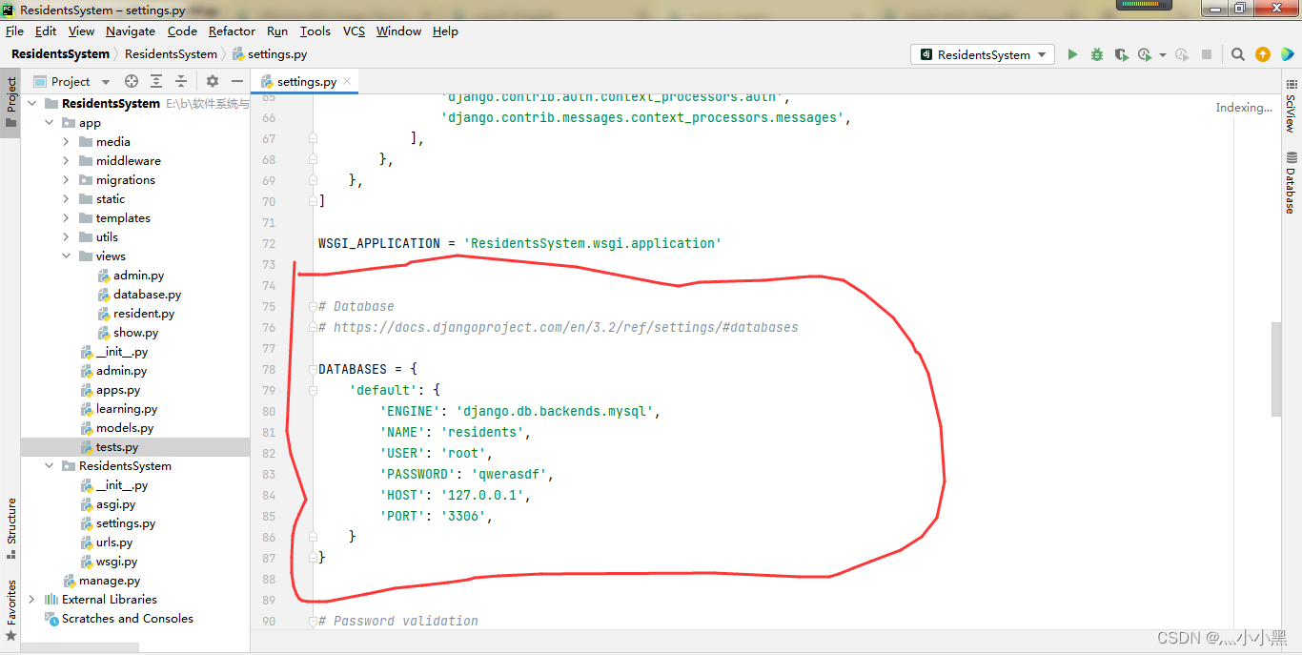Select wsgi.py file
1302x655 pixels.
[x=116, y=561]
